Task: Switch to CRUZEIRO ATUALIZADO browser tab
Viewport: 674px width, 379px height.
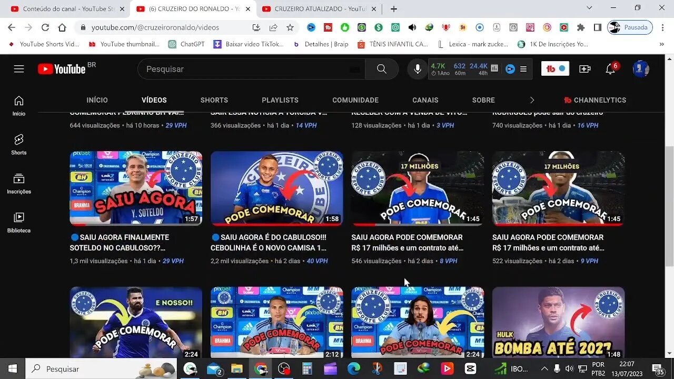Action: tap(320, 9)
